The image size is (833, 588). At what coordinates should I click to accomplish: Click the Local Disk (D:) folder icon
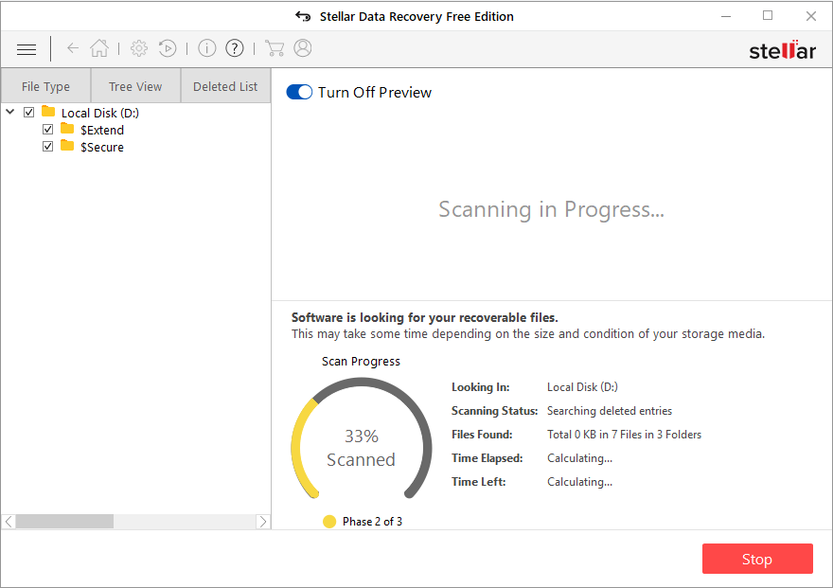click(48, 112)
